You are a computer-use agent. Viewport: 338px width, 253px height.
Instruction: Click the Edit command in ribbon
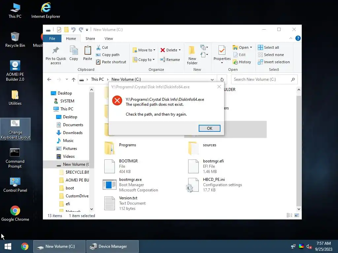click(240, 55)
